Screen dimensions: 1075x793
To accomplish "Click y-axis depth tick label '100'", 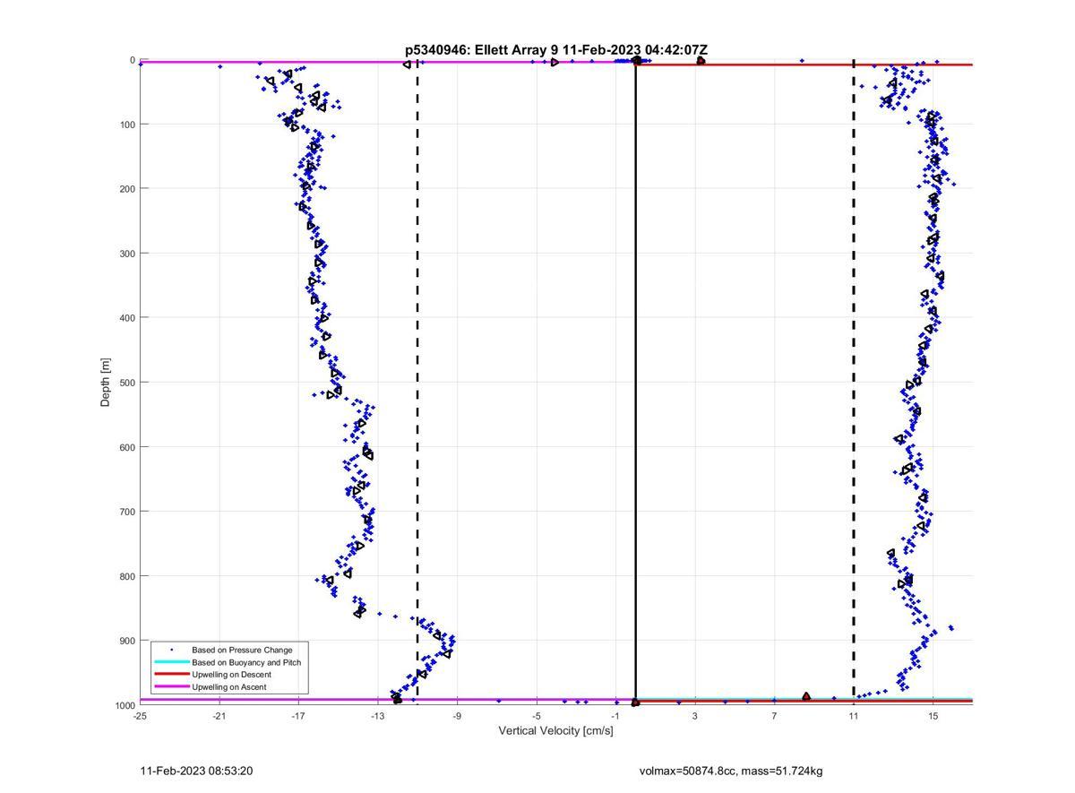I will [127, 125].
